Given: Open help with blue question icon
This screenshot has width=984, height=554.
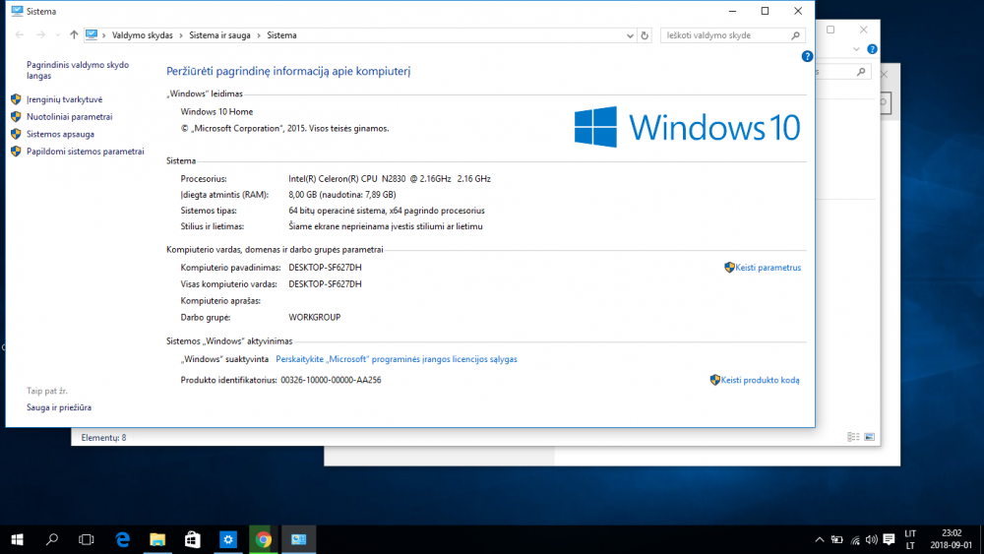Looking at the screenshot, I should [807, 56].
